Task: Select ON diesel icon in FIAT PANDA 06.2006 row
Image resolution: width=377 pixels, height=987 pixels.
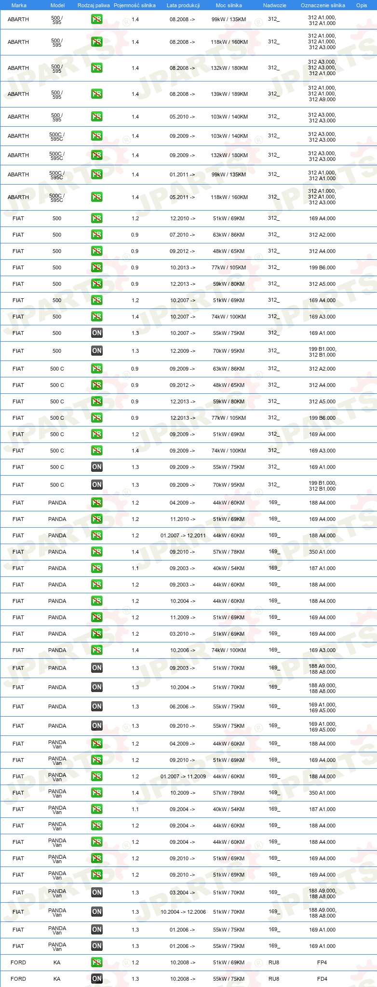Action: [x=96, y=707]
